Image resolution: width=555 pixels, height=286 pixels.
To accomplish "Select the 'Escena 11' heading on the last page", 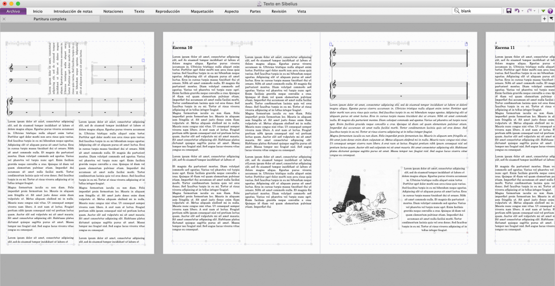I will click(505, 48).
